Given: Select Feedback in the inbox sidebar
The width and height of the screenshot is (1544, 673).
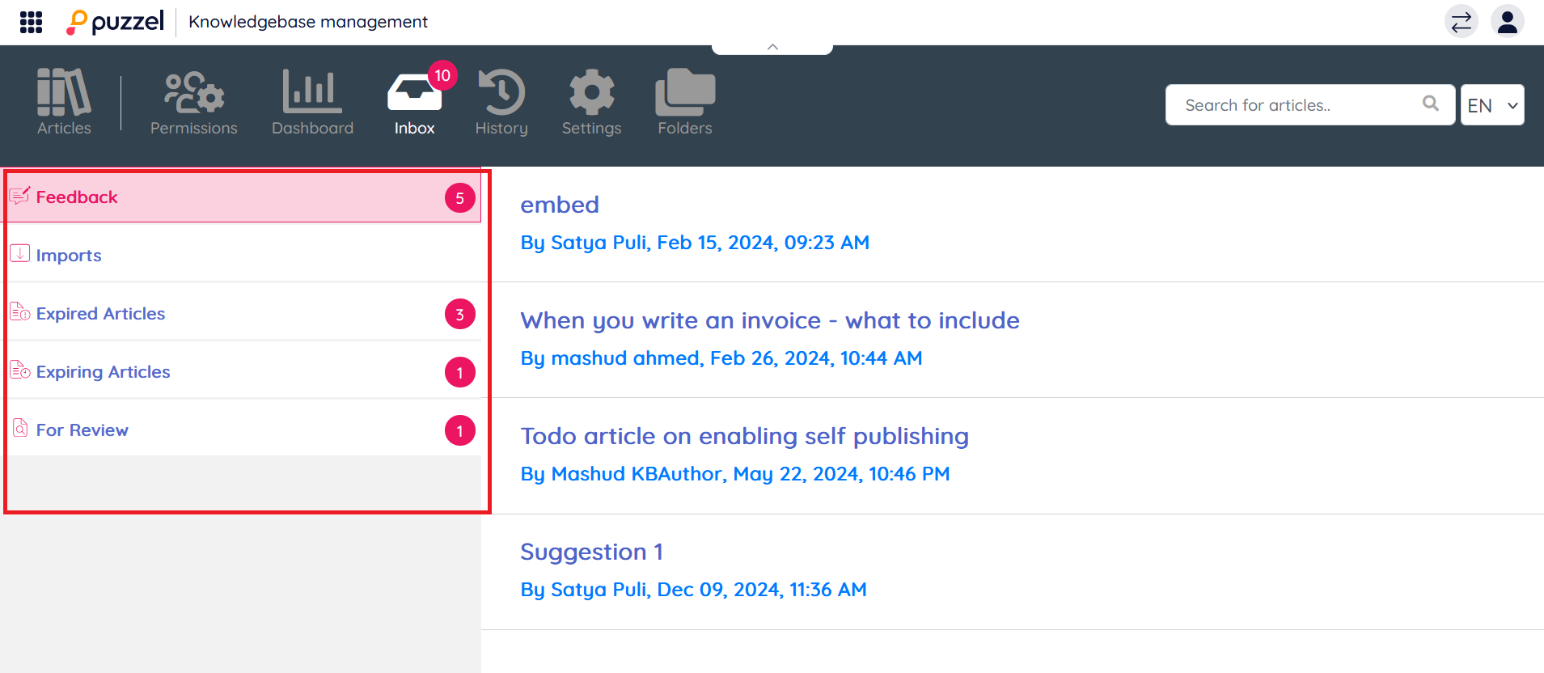Looking at the screenshot, I should click(x=77, y=197).
